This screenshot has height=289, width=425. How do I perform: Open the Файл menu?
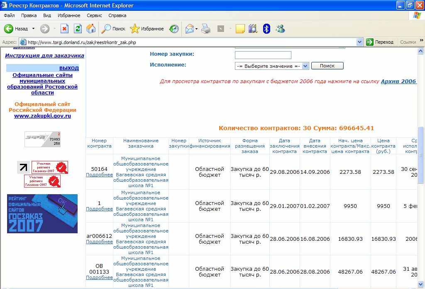9,15
